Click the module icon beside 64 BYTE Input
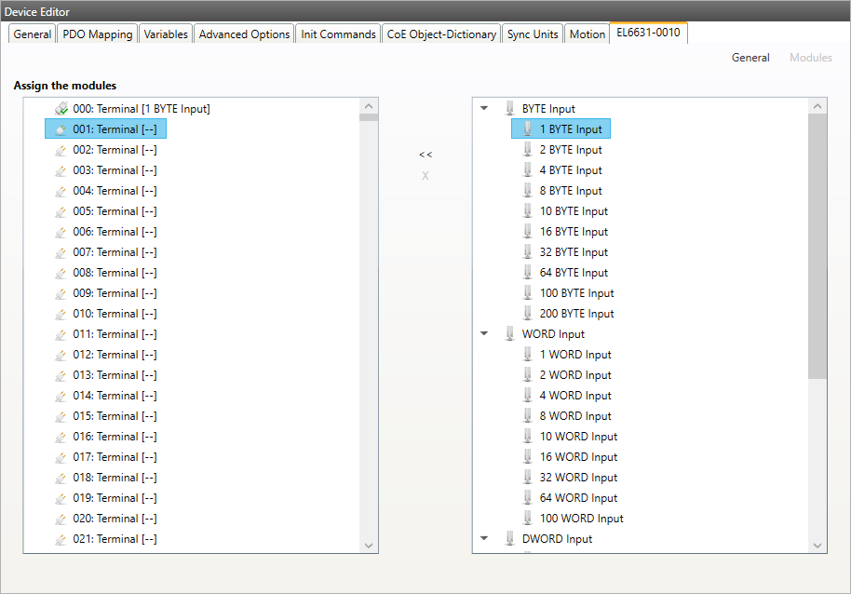This screenshot has height=594, width=851. pos(528,273)
